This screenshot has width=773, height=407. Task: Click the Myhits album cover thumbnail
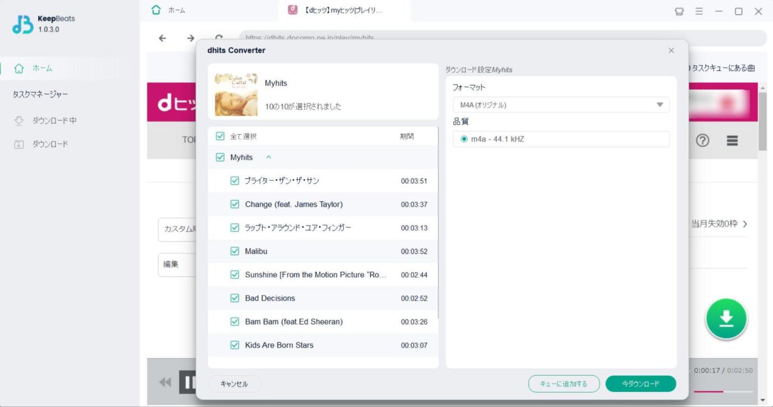tap(236, 94)
